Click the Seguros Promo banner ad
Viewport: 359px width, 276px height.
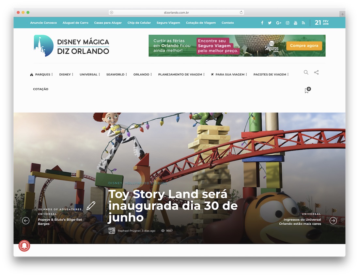(x=237, y=46)
